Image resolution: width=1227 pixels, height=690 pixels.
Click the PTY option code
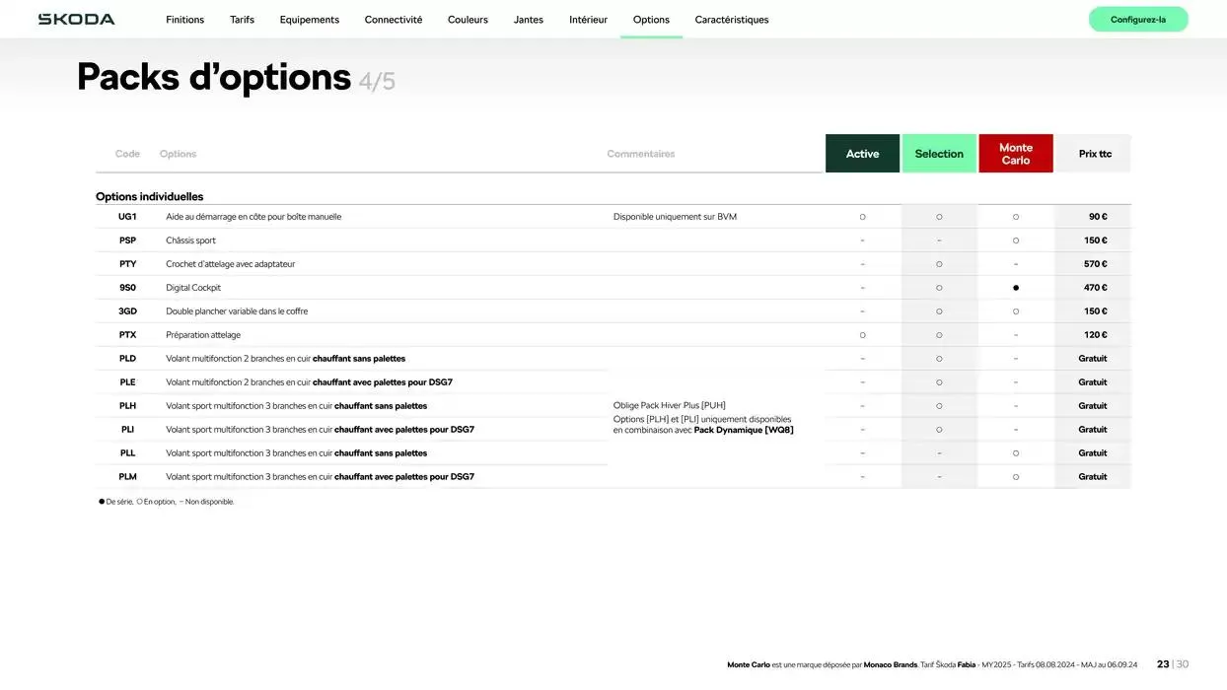point(127,264)
